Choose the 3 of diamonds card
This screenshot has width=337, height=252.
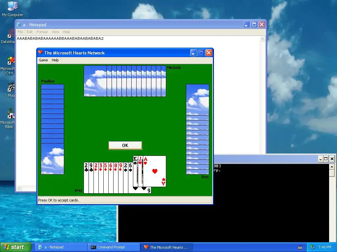coord(101,178)
